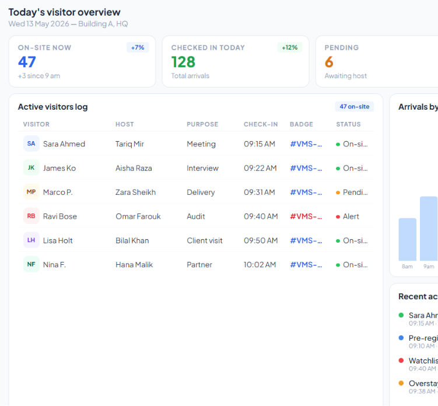The width and height of the screenshot is (438, 406).
Task: Sort by the BADGE column header
Action: coord(302,124)
